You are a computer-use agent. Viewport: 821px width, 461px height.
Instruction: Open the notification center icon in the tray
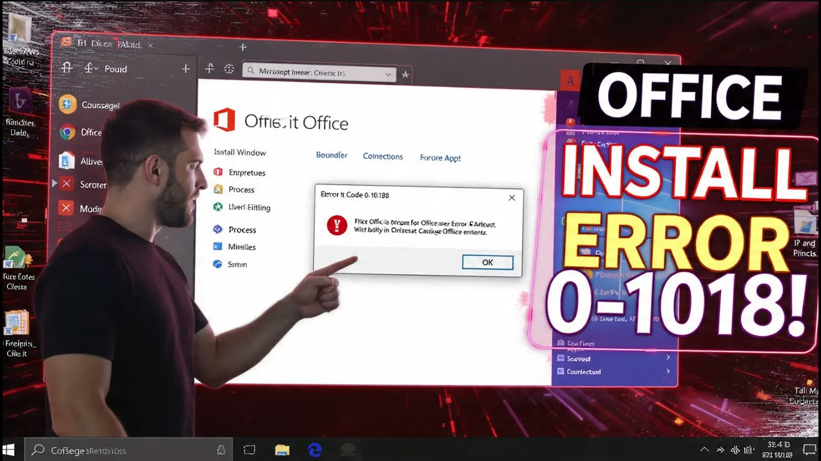click(809, 449)
